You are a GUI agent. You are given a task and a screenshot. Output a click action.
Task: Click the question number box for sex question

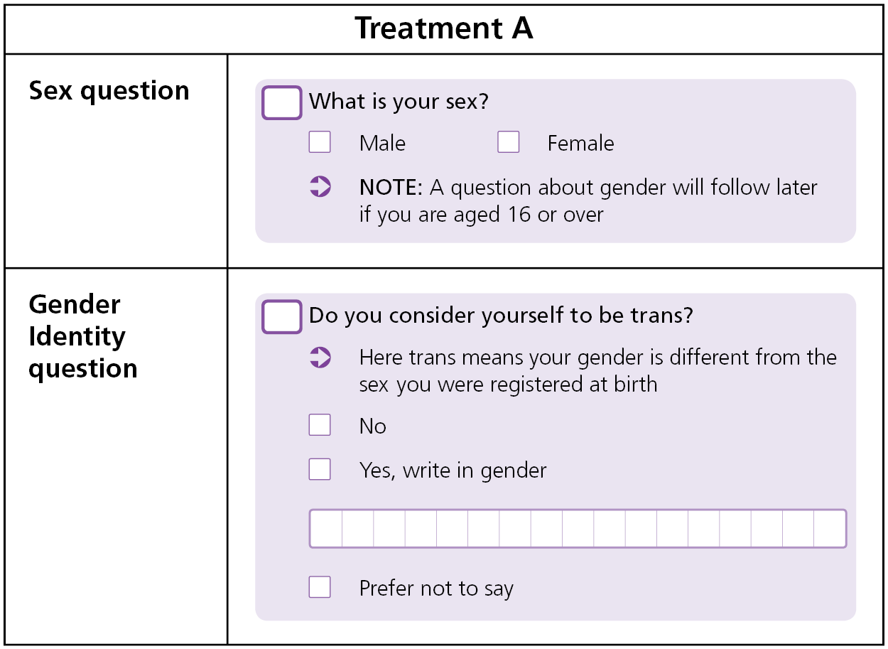282,102
